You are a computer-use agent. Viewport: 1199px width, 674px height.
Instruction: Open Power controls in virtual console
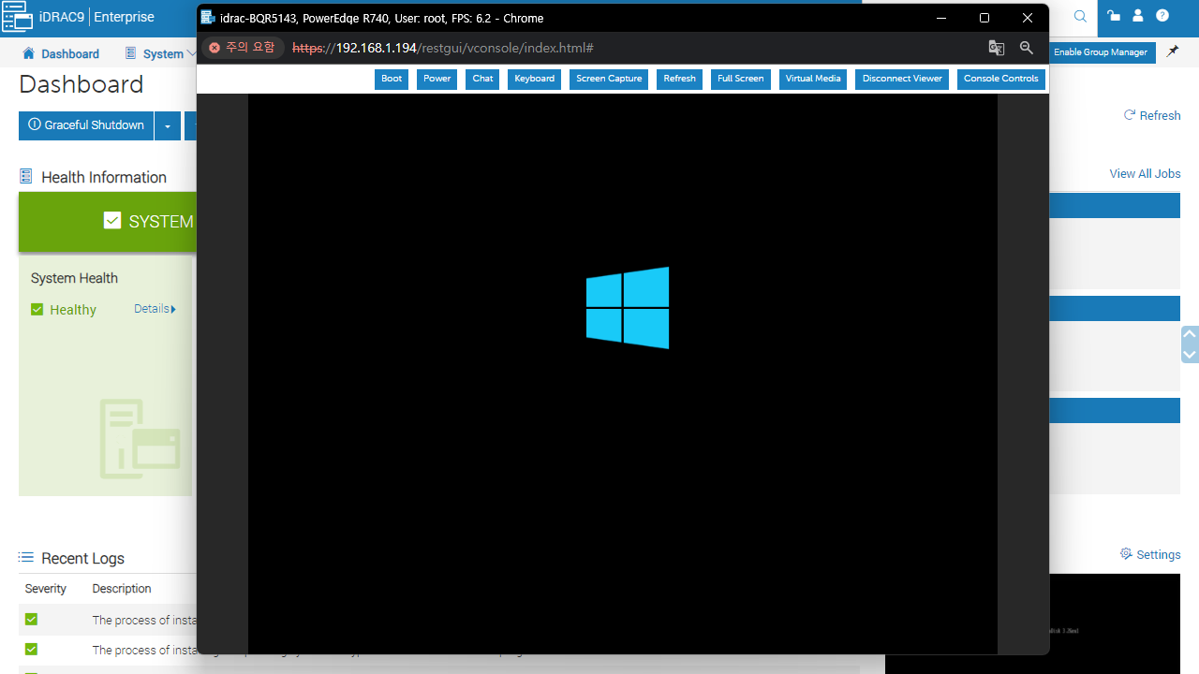pyautogui.click(x=437, y=79)
